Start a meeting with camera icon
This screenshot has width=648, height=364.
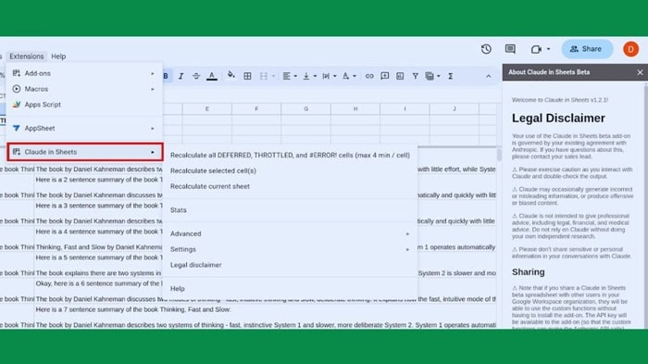[x=536, y=49]
